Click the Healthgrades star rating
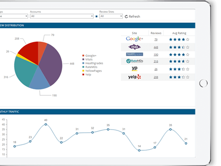 (179, 54)
